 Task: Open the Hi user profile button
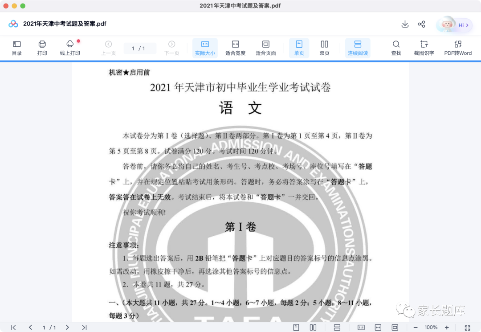click(454, 25)
